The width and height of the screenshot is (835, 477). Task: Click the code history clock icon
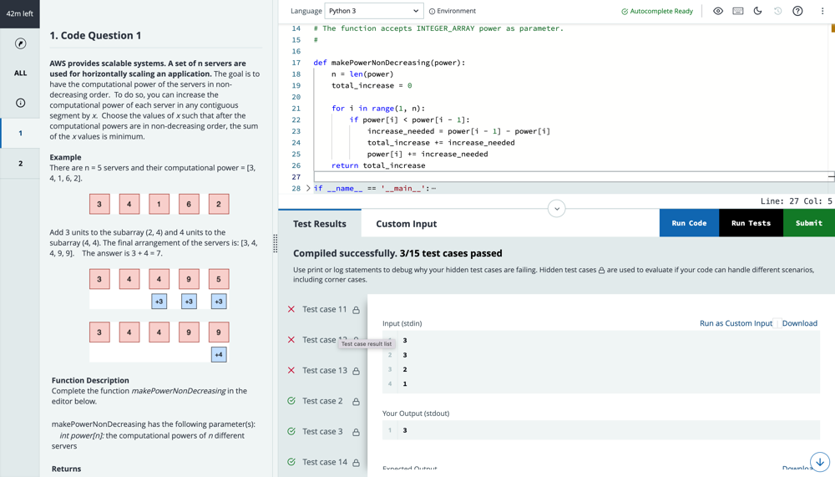coord(777,11)
